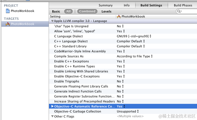
Task: Open the Compile Sources As value popup
Action: tap(135, 56)
